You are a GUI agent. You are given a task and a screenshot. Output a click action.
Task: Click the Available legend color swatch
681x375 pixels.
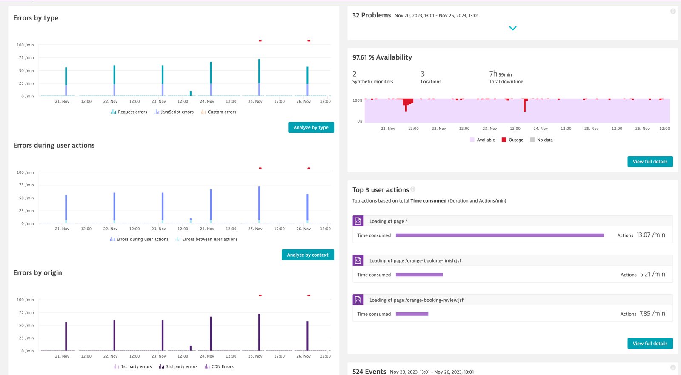472,140
